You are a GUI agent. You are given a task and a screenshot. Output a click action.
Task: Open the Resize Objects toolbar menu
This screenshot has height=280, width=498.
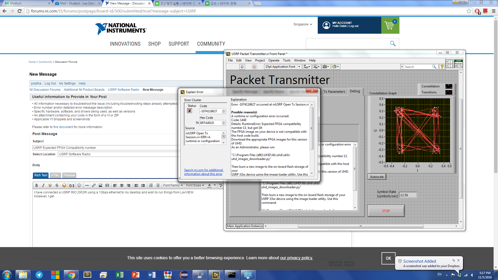(326, 67)
